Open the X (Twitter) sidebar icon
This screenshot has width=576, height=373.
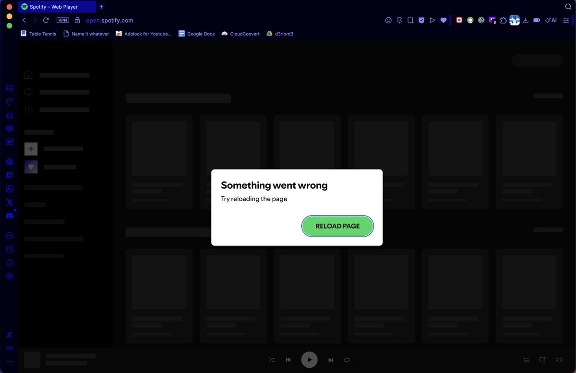9,203
